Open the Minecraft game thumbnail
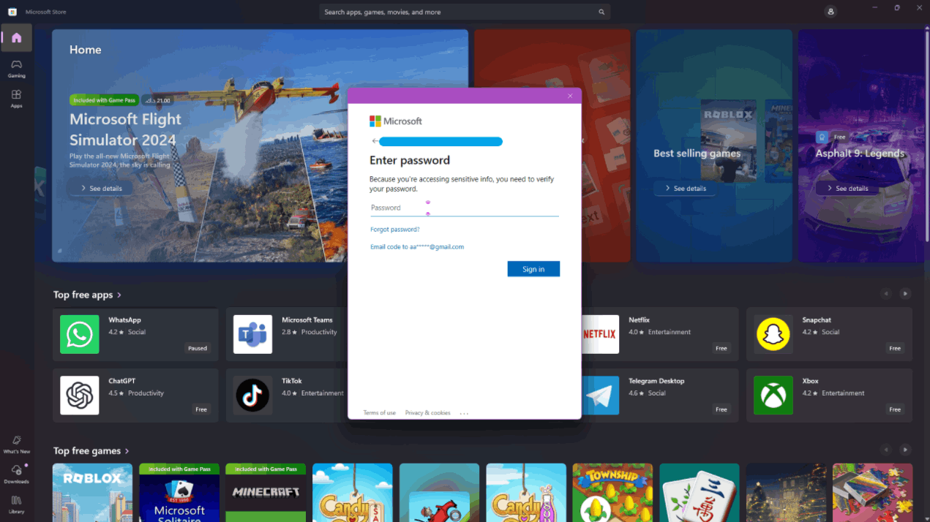This screenshot has width=930, height=522. (266, 492)
